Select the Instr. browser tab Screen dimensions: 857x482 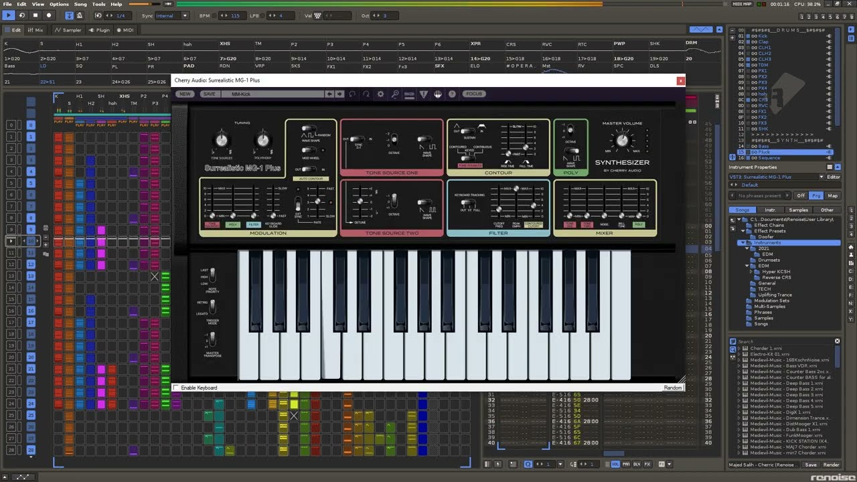770,210
